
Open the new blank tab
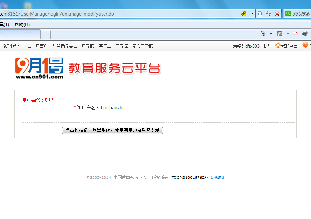[x=46, y=34]
